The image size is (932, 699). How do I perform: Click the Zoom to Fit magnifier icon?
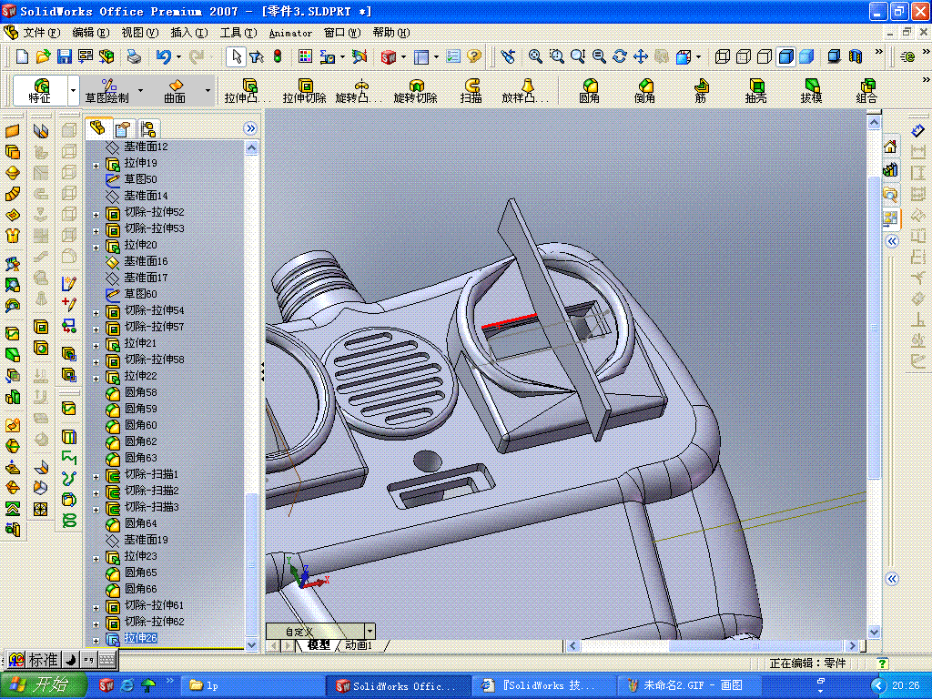click(535, 56)
